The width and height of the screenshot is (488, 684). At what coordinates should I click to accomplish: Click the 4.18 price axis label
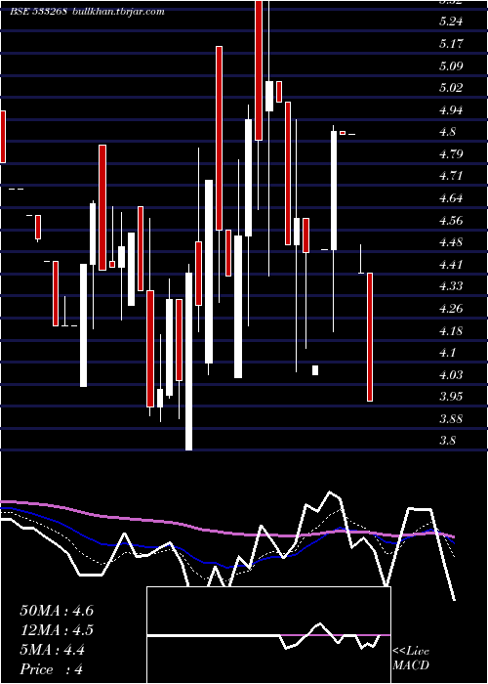pos(451,330)
